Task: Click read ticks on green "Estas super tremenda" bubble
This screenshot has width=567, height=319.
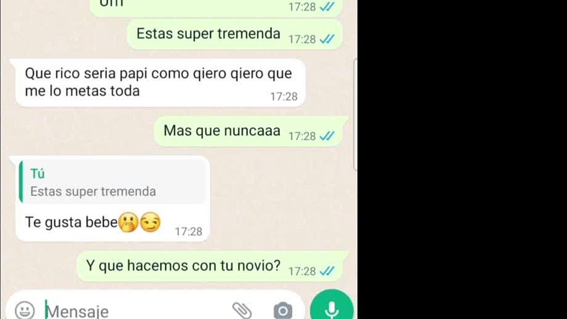Action: (327, 39)
